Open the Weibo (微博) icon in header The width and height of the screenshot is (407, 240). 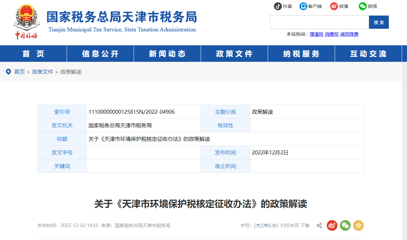coord(334,6)
